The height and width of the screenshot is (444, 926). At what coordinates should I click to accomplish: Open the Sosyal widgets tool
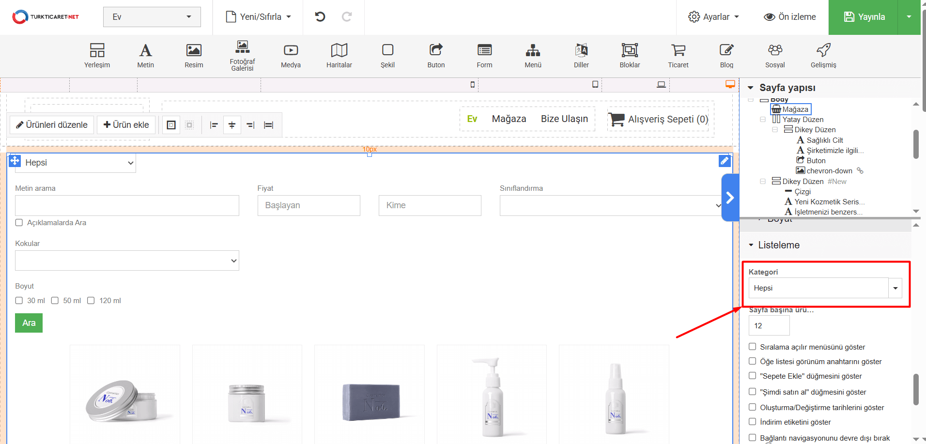click(x=775, y=55)
